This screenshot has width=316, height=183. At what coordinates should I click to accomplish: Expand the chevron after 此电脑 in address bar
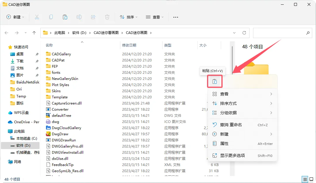[x=69, y=33]
